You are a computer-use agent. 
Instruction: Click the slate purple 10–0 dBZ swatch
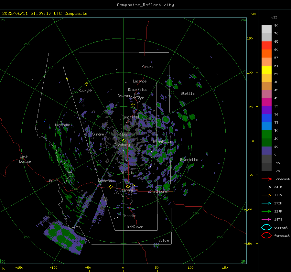266,151
